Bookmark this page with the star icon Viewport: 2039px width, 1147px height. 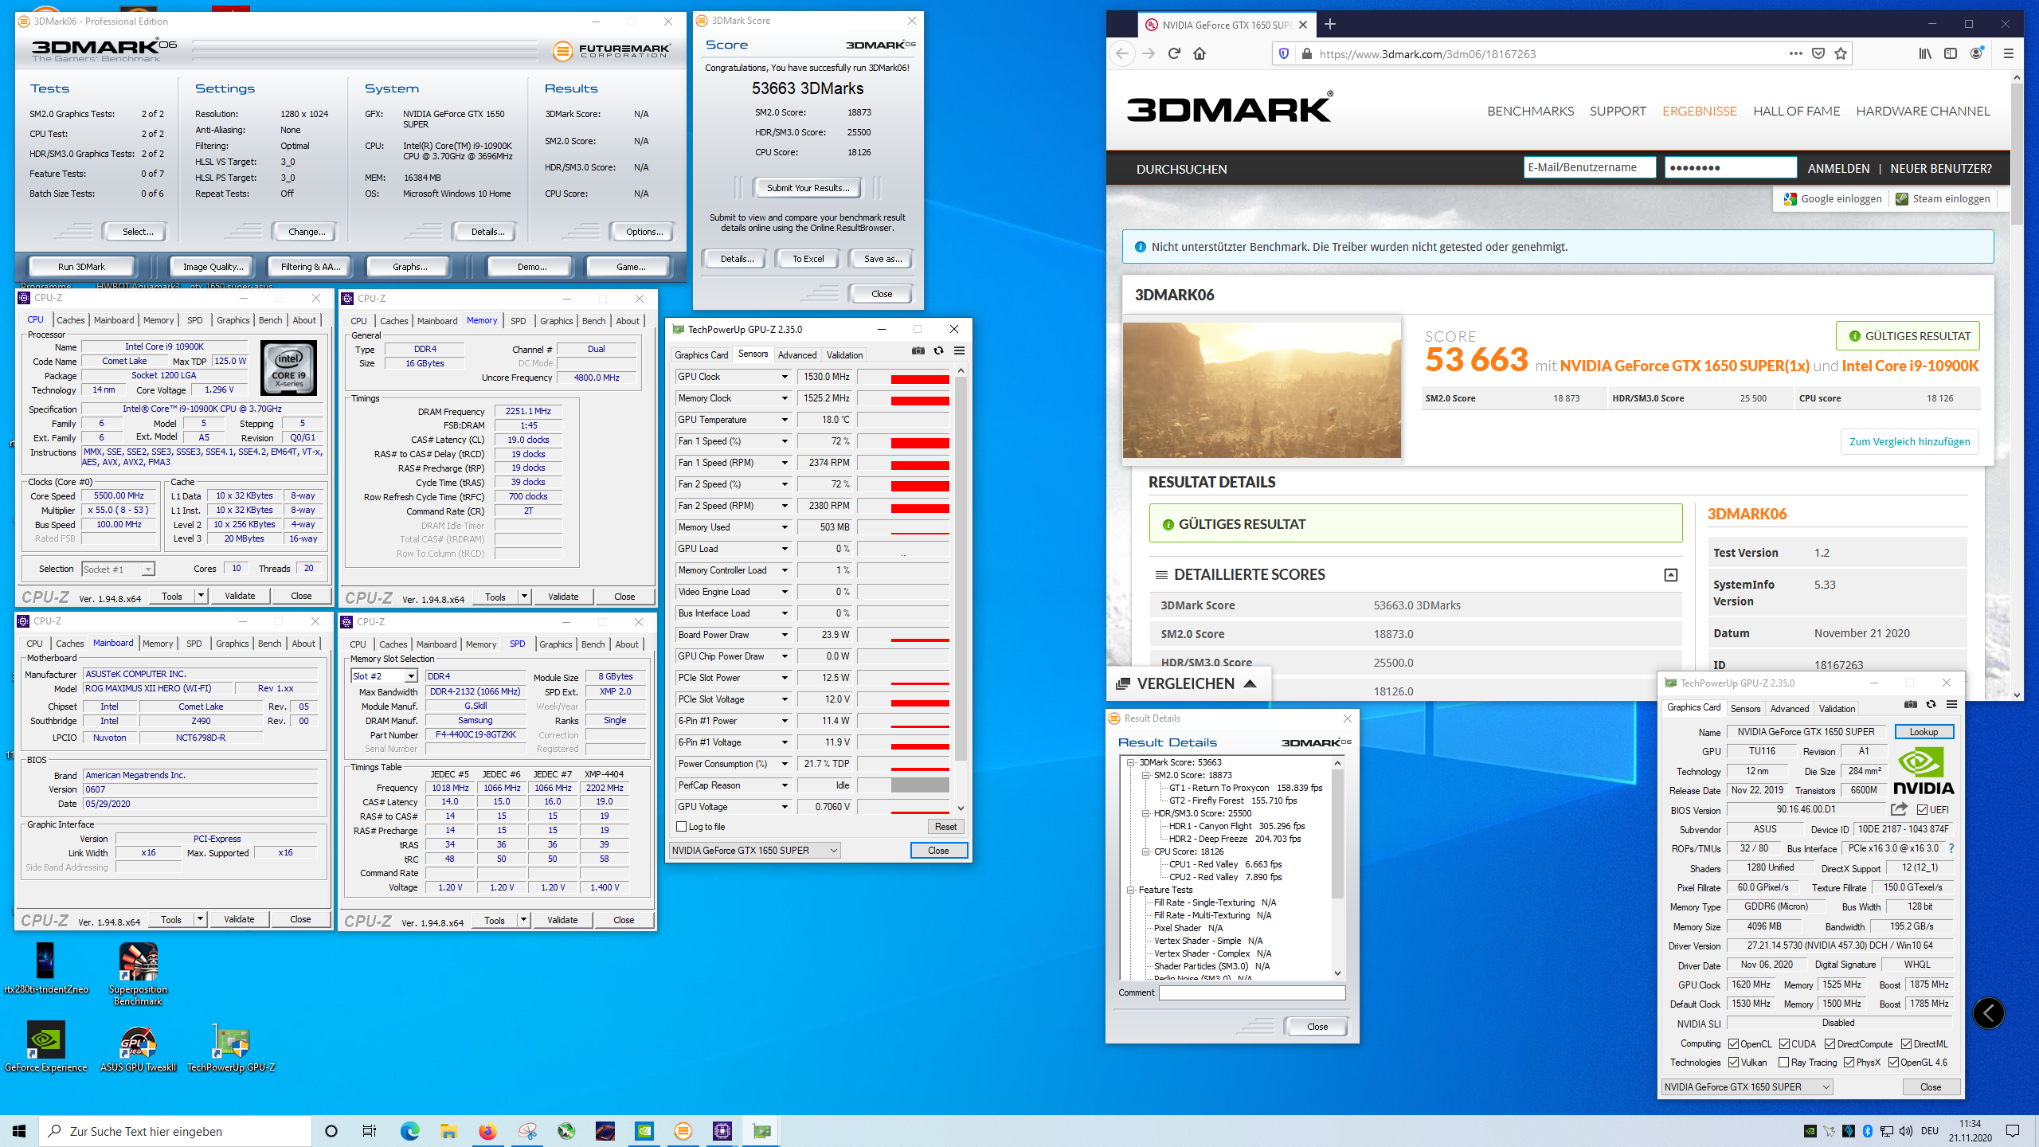point(1840,53)
